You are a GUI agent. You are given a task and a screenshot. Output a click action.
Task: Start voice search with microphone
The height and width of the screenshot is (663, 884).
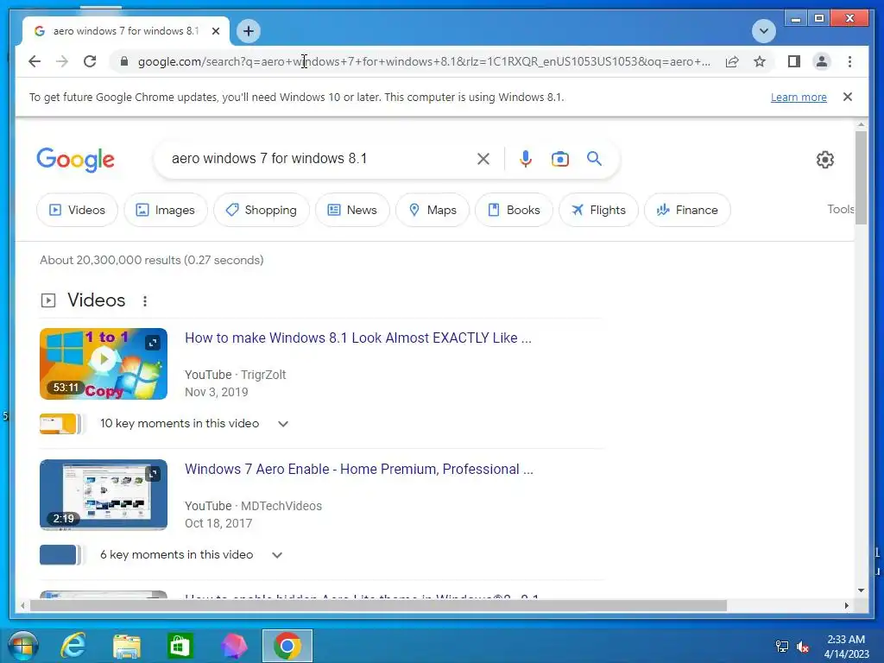pyautogui.click(x=526, y=159)
